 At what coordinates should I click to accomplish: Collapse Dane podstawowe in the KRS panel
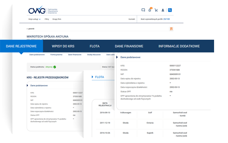click(27, 86)
